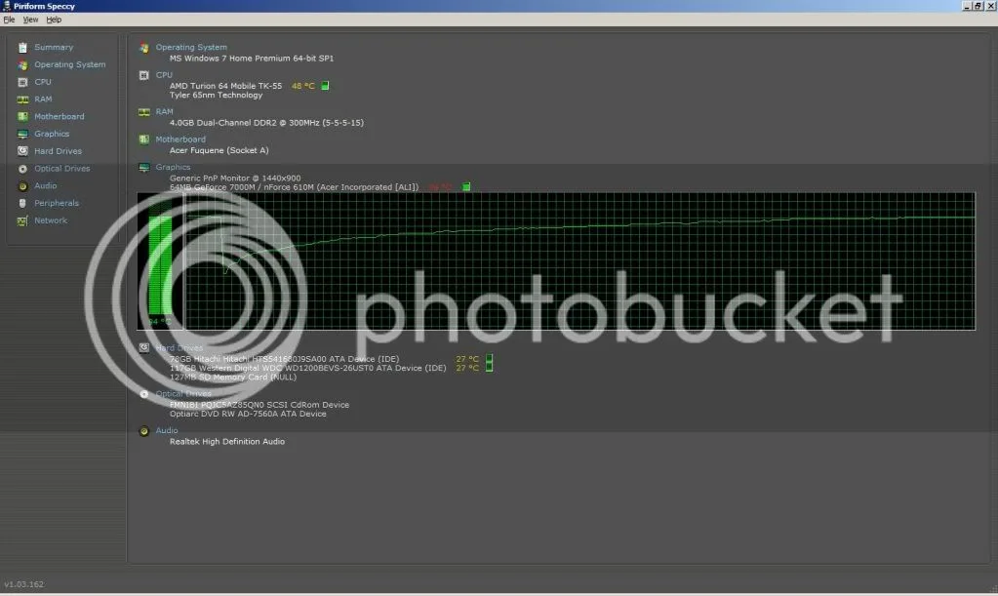Click the 27 °C value for the Hitachi drive

point(467,359)
